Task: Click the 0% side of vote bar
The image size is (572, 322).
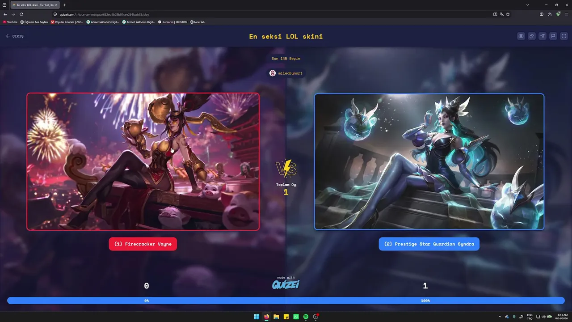Action: (147, 301)
